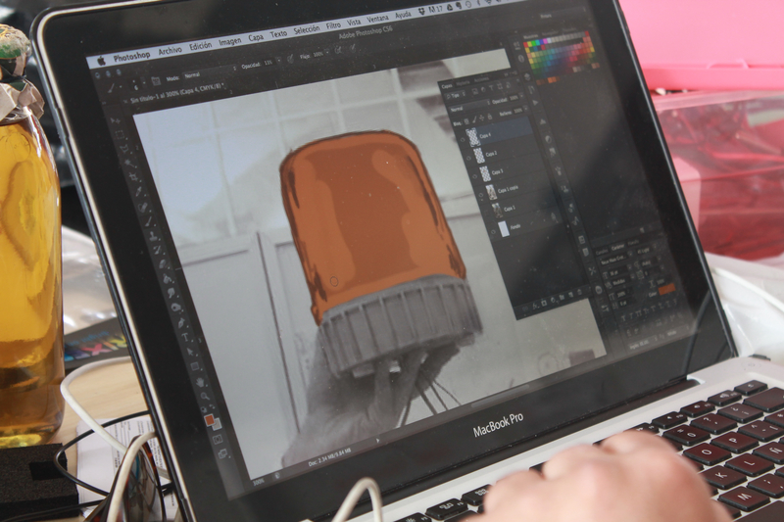Open the Capa menu

click(256, 37)
